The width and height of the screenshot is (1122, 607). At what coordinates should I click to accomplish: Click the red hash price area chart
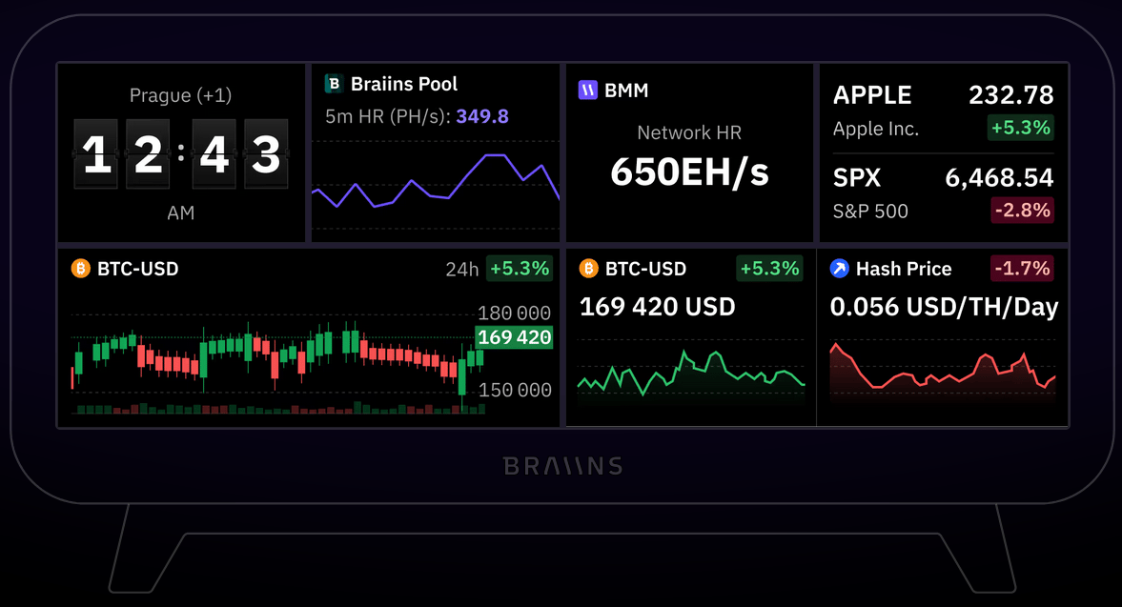coord(943,372)
